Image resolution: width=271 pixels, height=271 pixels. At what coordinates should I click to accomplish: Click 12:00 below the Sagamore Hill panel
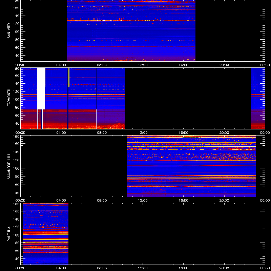click(x=143, y=201)
